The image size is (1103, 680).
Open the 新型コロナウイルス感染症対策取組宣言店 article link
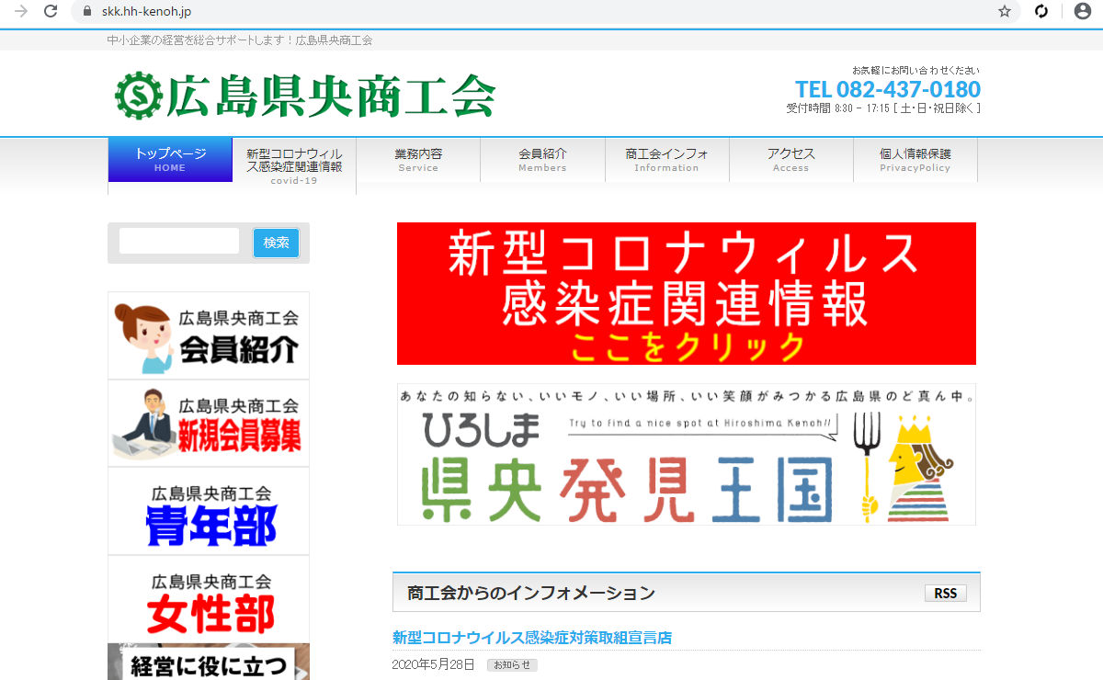click(532, 638)
